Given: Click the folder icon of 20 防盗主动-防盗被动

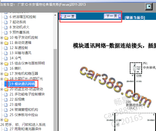Looking at the screenshot, I should pyautogui.click(x=6, y=89).
